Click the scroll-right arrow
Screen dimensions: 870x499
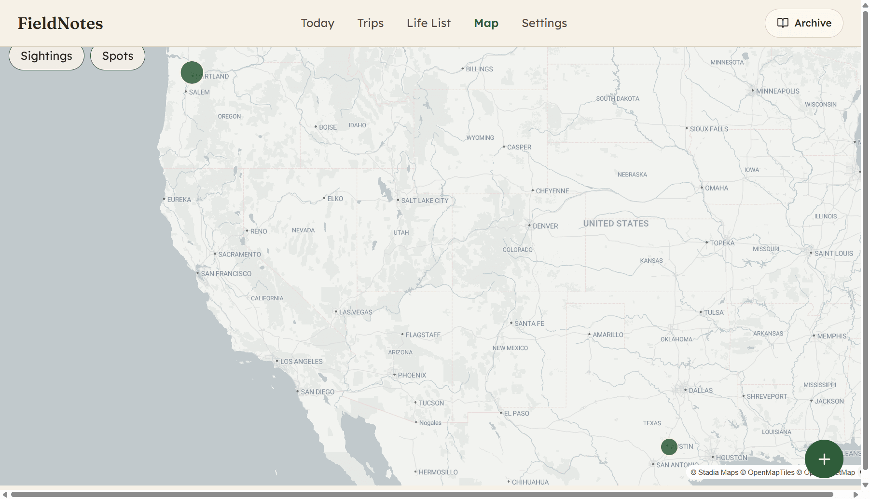pos(856,494)
